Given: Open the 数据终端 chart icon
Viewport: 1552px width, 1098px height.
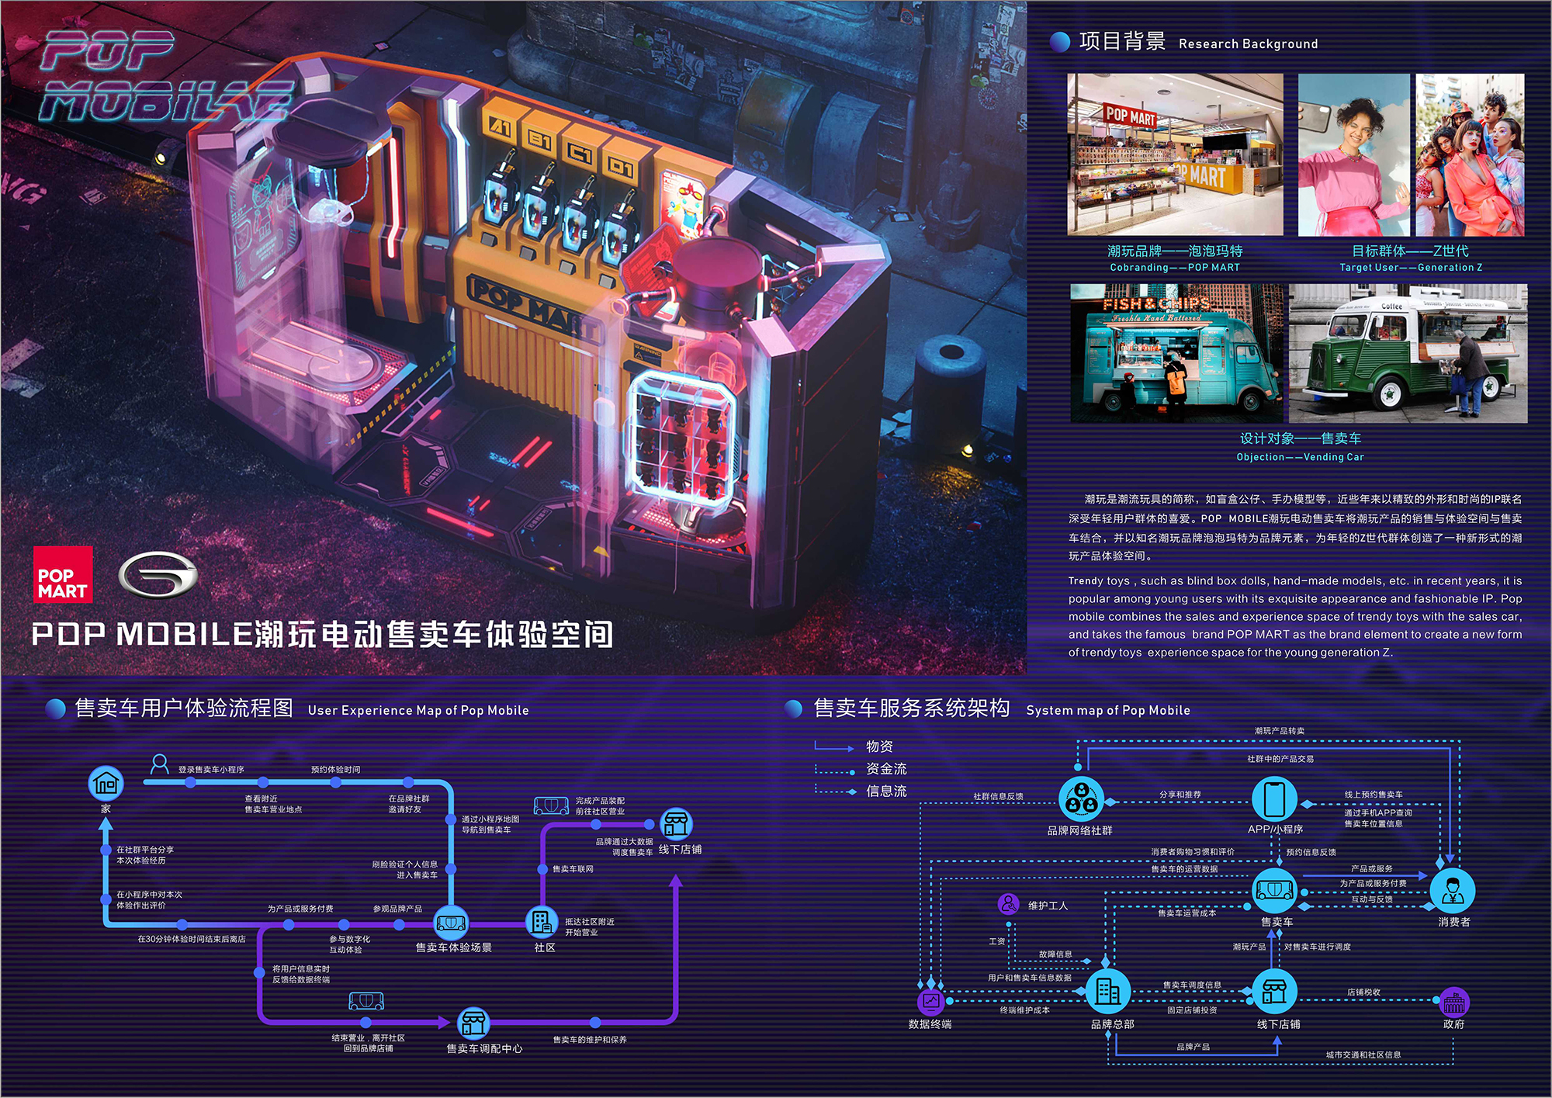Looking at the screenshot, I should (x=930, y=1002).
